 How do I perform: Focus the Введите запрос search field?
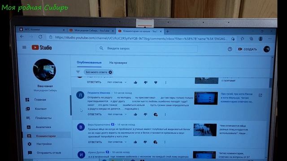(x=147, y=48)
